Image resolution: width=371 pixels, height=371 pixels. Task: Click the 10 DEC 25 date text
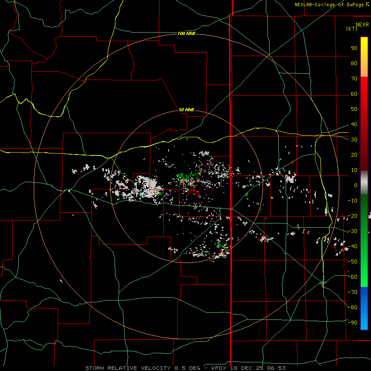(247, 368)
